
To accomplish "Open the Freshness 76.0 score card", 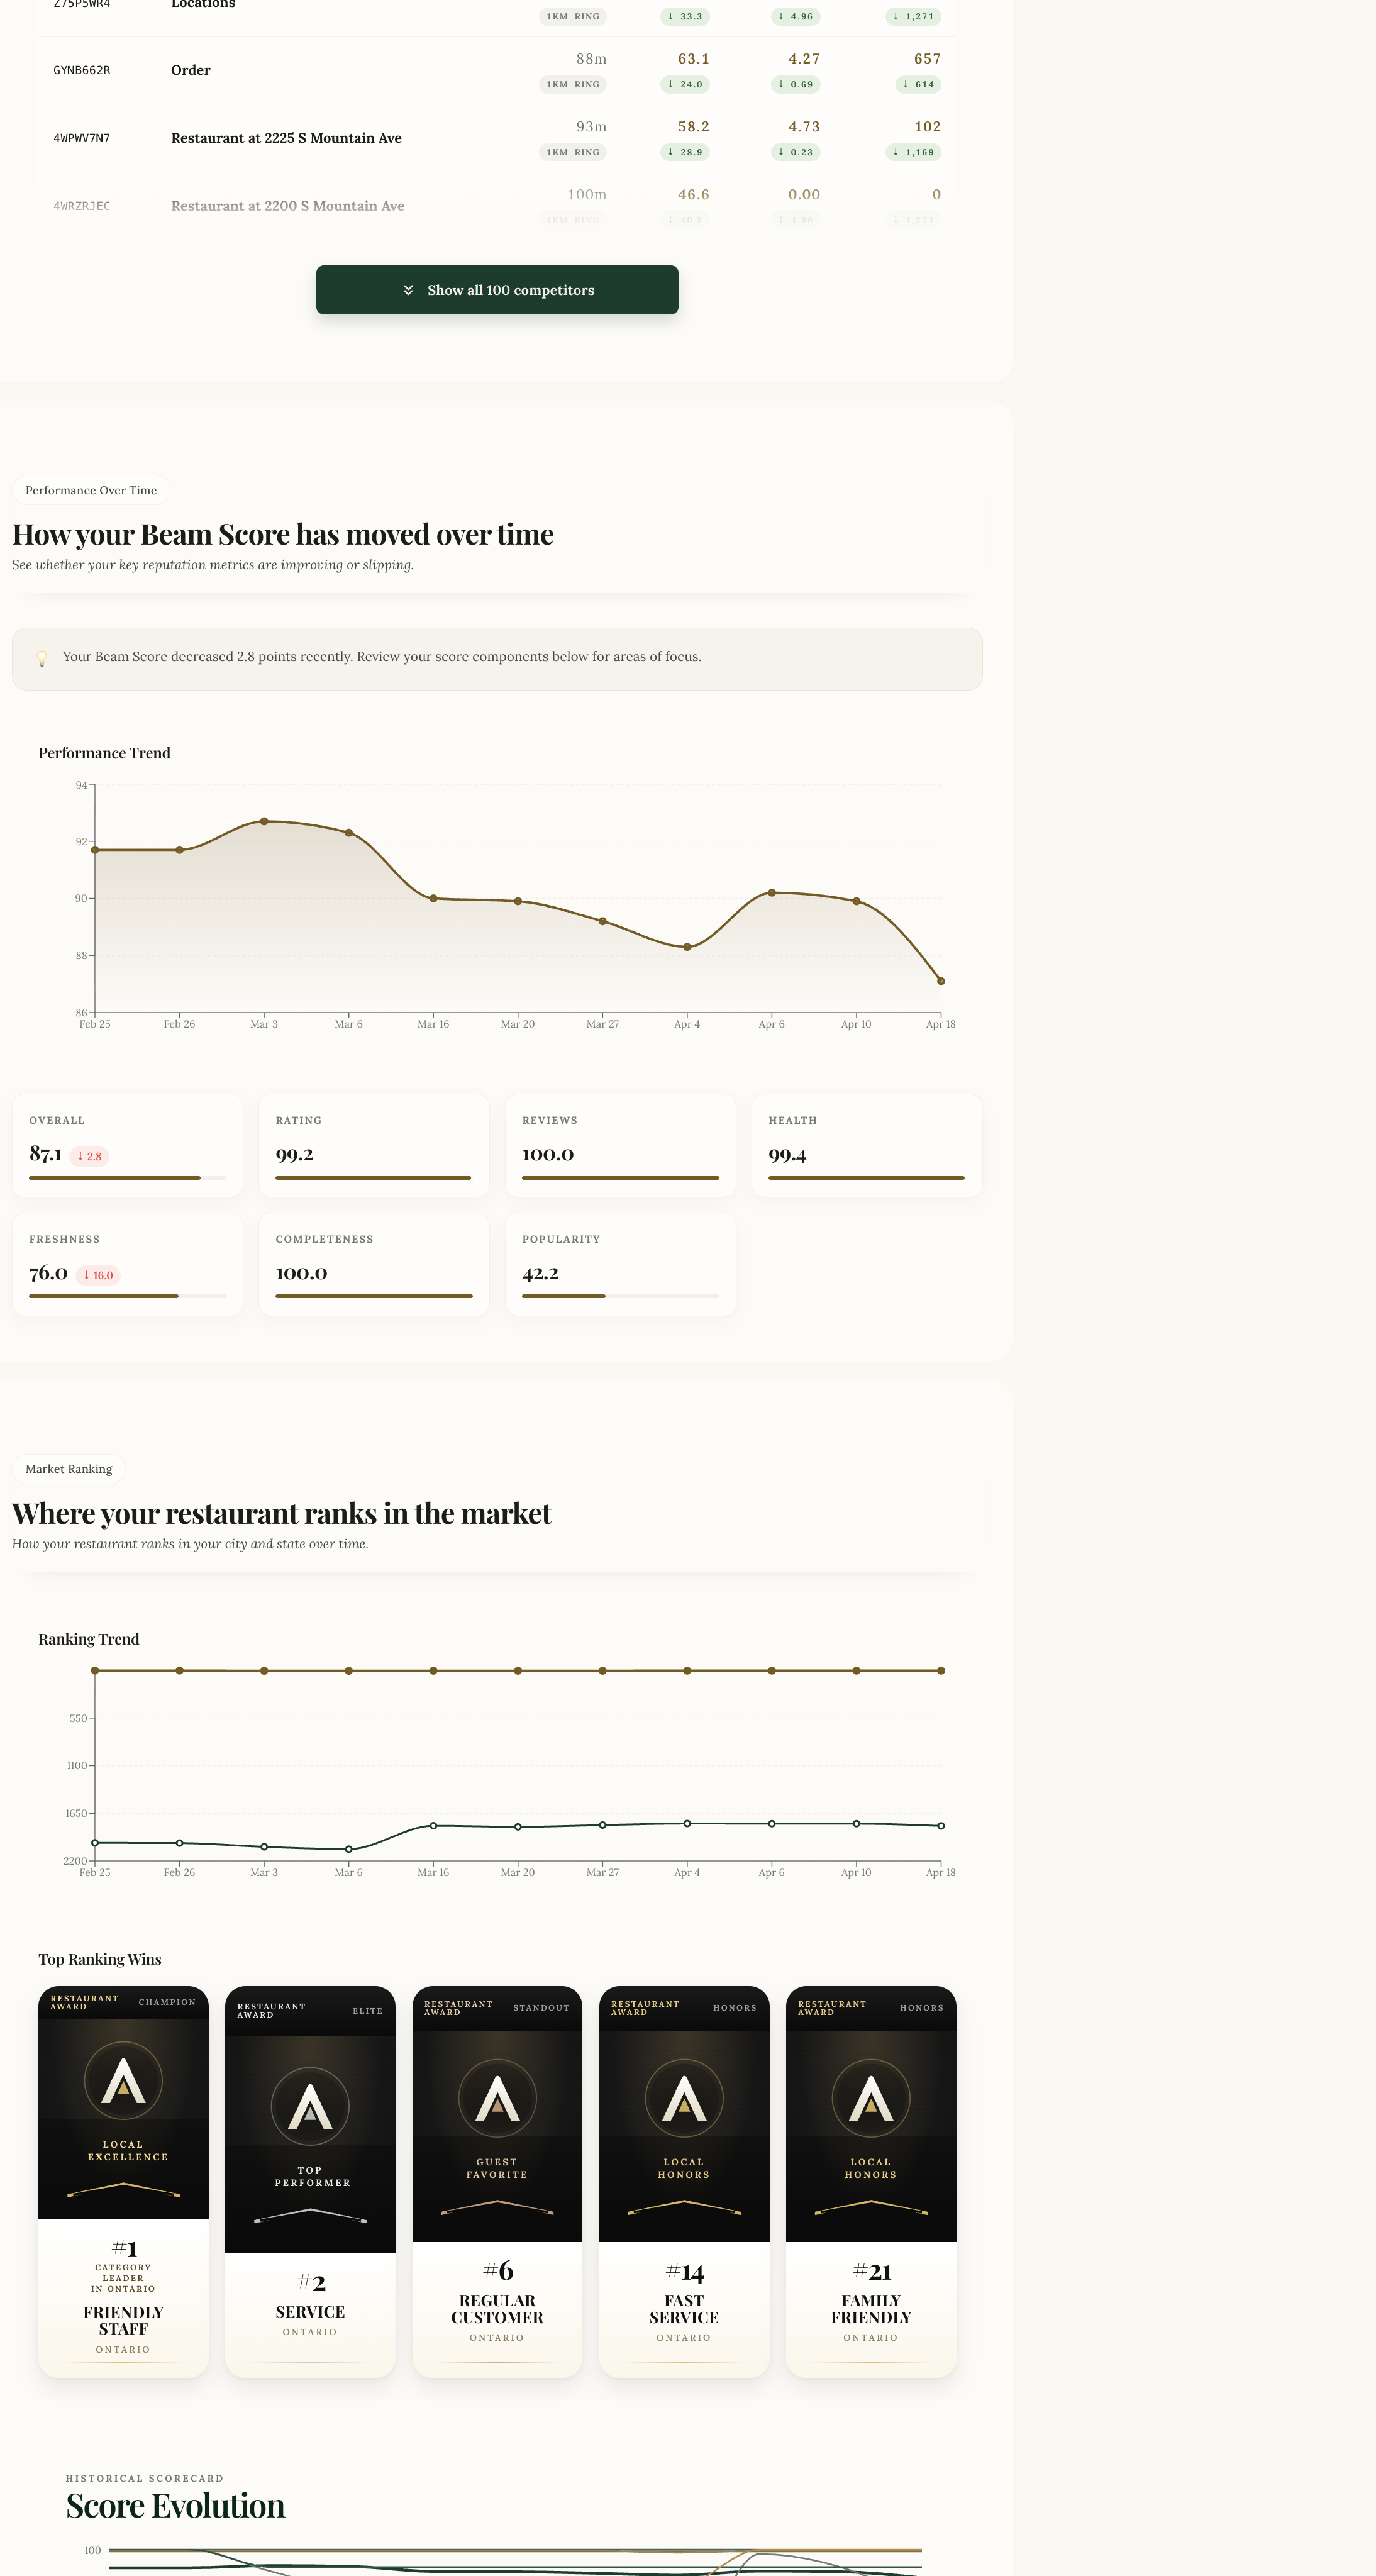I will click(x=127, y=1264).
